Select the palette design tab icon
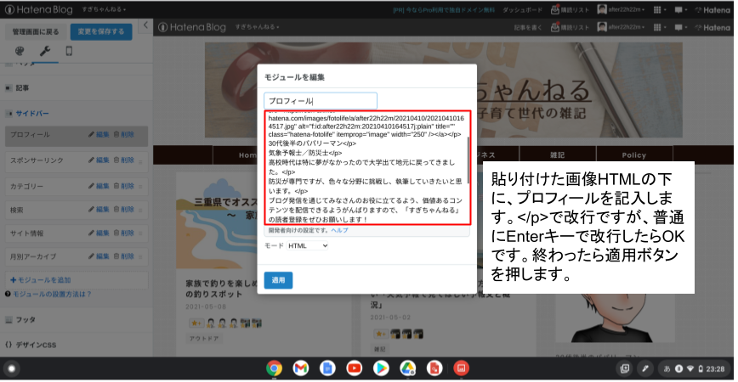 point(20,51)
